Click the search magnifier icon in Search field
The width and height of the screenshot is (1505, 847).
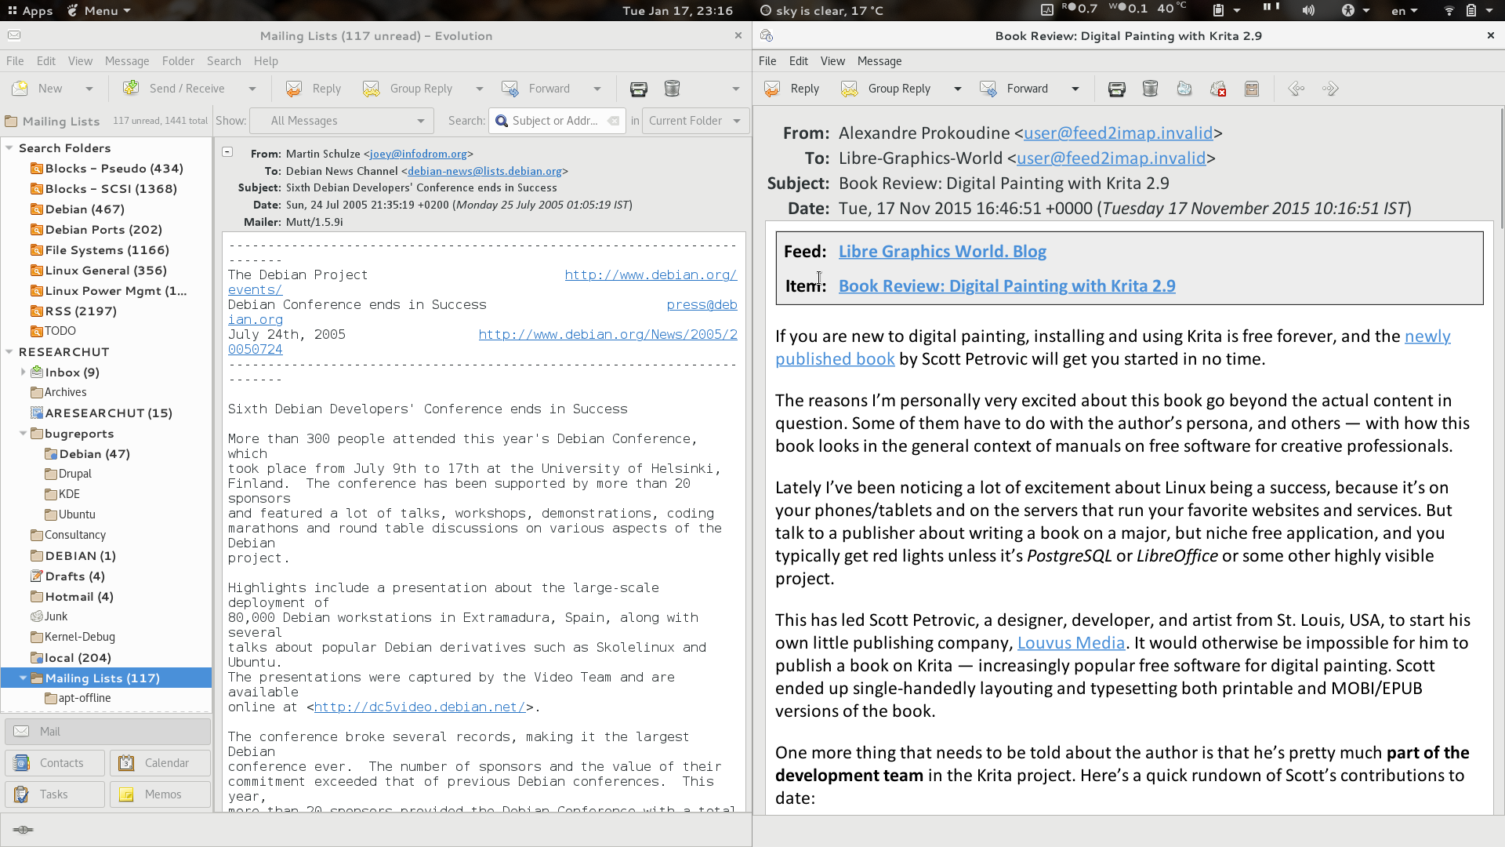coord(501,121)
